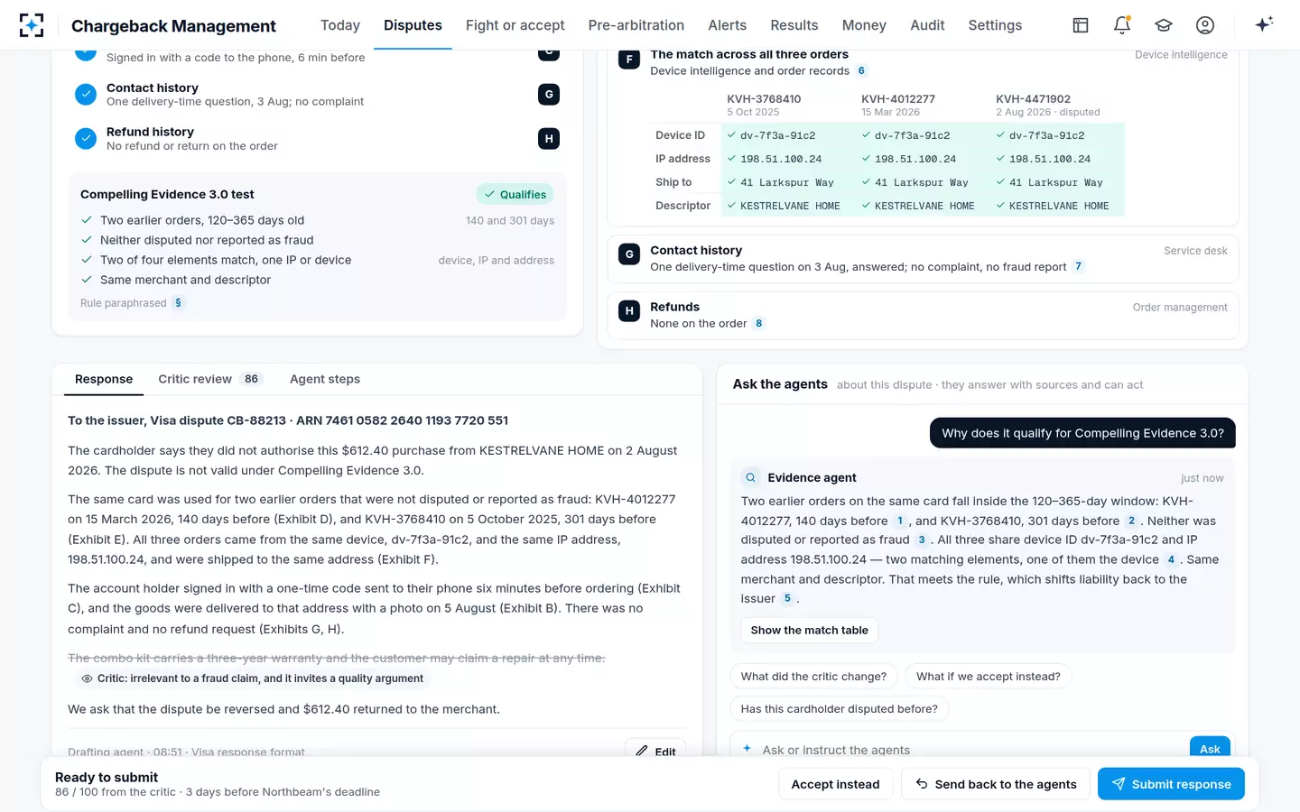Select 'Has this cardholder disputed before?' suggestion
Viewport: 1300px width, 812px height.
tap(840, 708)
